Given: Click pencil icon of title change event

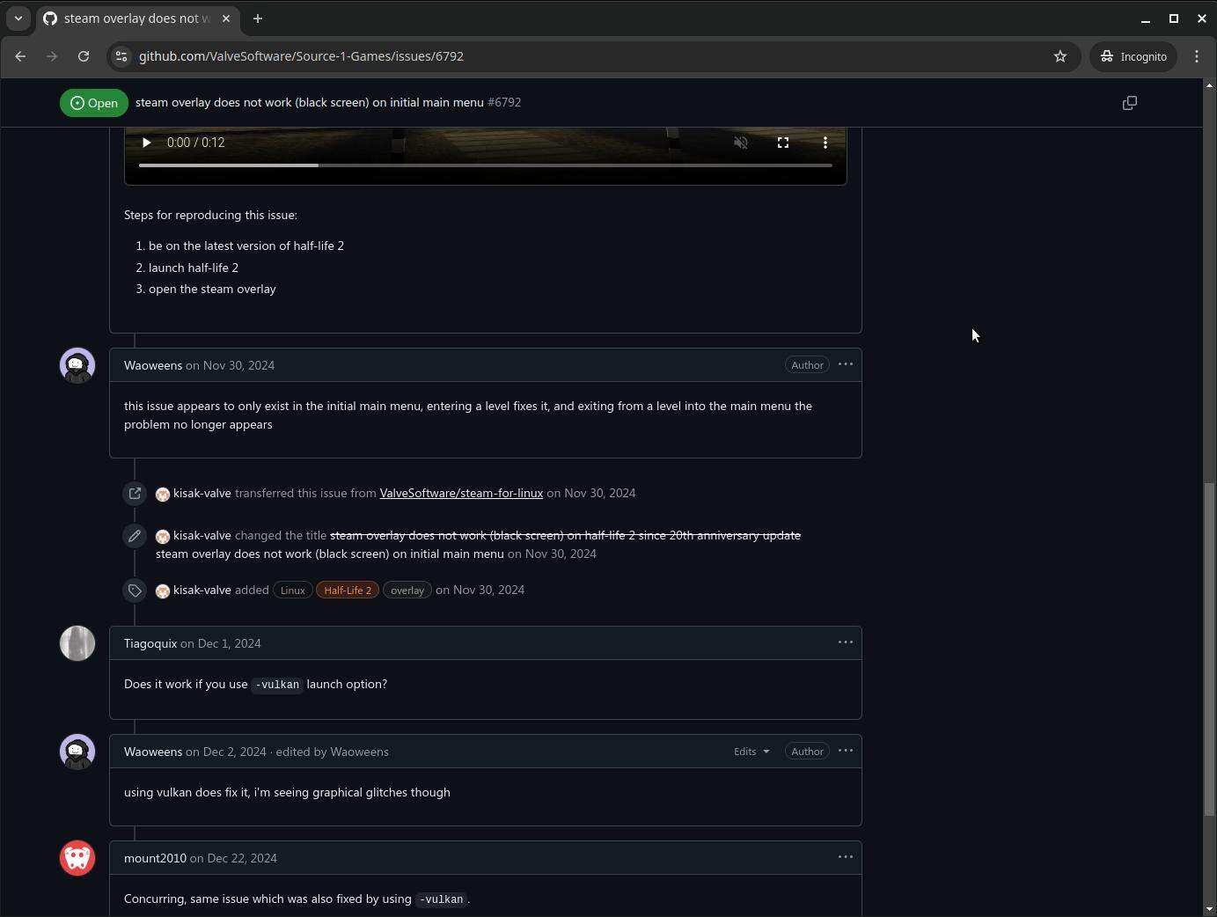Looking at the screenshot, I should (135, 536).
